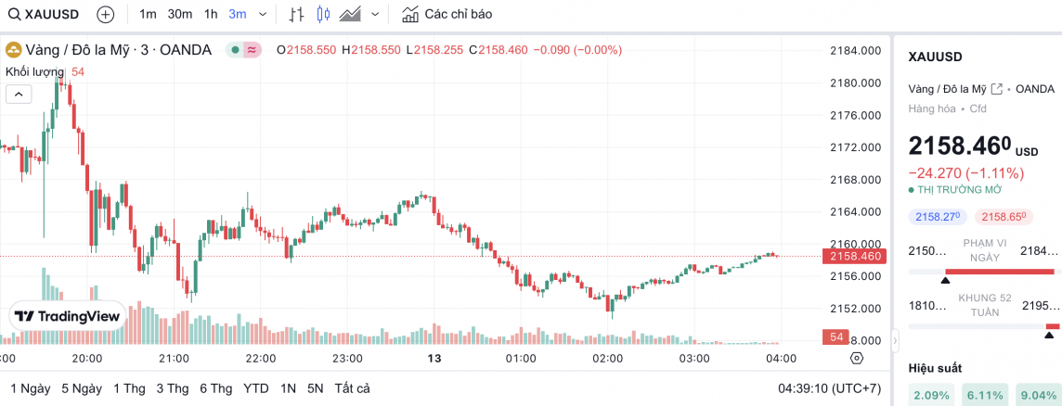Image resolution: width=1062 pixels, height=406 pixels.
Task: Click the 2158.460 current price label
Action: pyautogui.click(x=852, y=256)
